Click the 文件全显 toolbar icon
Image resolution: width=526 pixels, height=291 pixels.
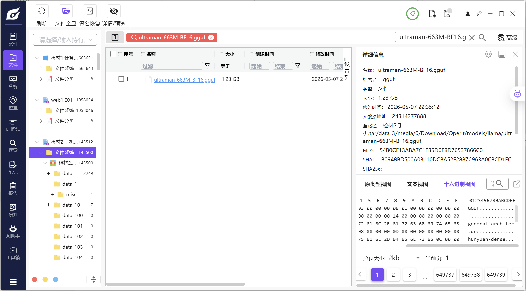coord(66,11)
